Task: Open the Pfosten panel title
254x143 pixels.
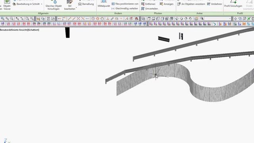Action: (158, 13)
